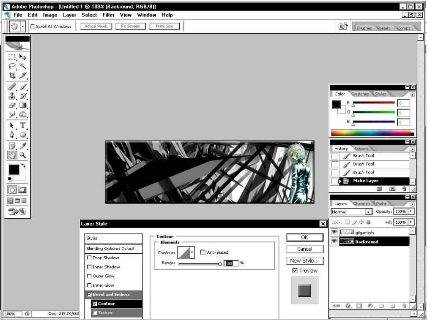Select the Pen tool
Image resolution: width=427 pixels, height=320 pixels.
[12, 135]
